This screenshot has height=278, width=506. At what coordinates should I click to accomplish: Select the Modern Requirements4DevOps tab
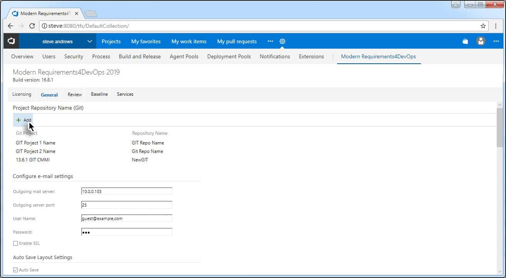[x=378, y=56]
